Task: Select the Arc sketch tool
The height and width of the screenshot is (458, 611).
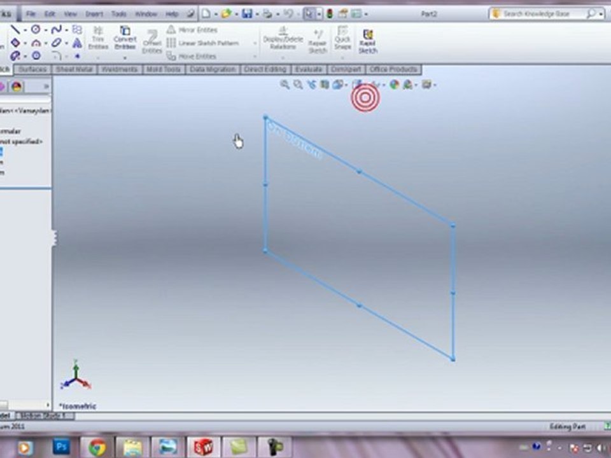Action: [x=36, y=43]
